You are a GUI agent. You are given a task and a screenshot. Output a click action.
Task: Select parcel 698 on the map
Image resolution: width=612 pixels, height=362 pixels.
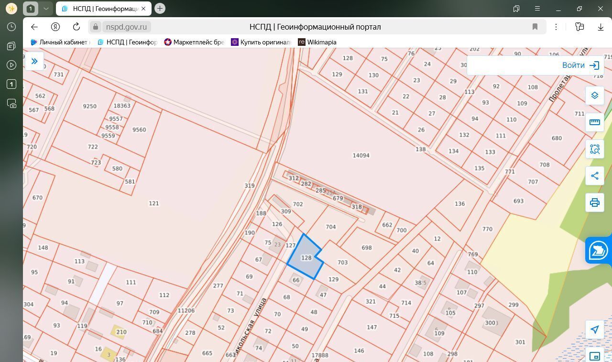[x=367, y=247]
